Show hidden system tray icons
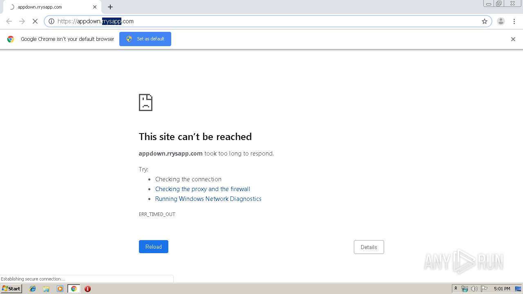Viewport: 523px width, 294px height. pyautogui.click(x=456, y=289)
